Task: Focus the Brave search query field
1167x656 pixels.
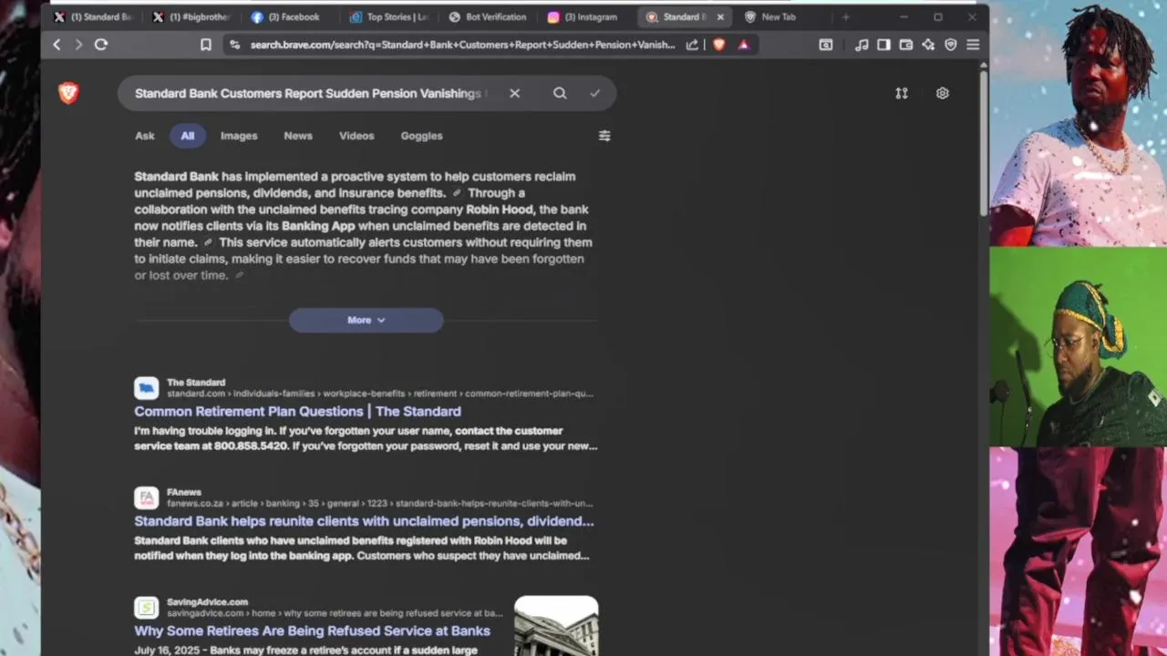Action: (x=310, y=93)
